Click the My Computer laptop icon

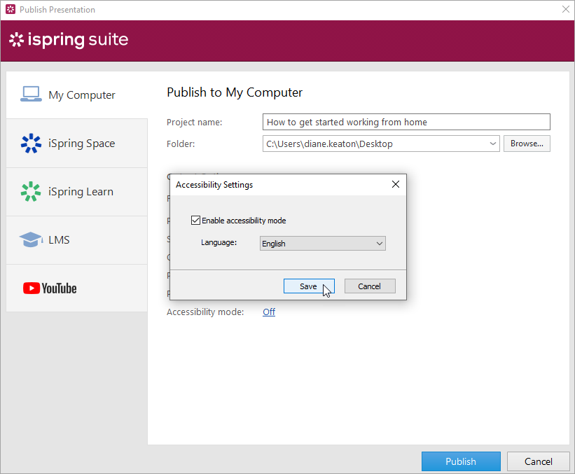pos(31,95)
